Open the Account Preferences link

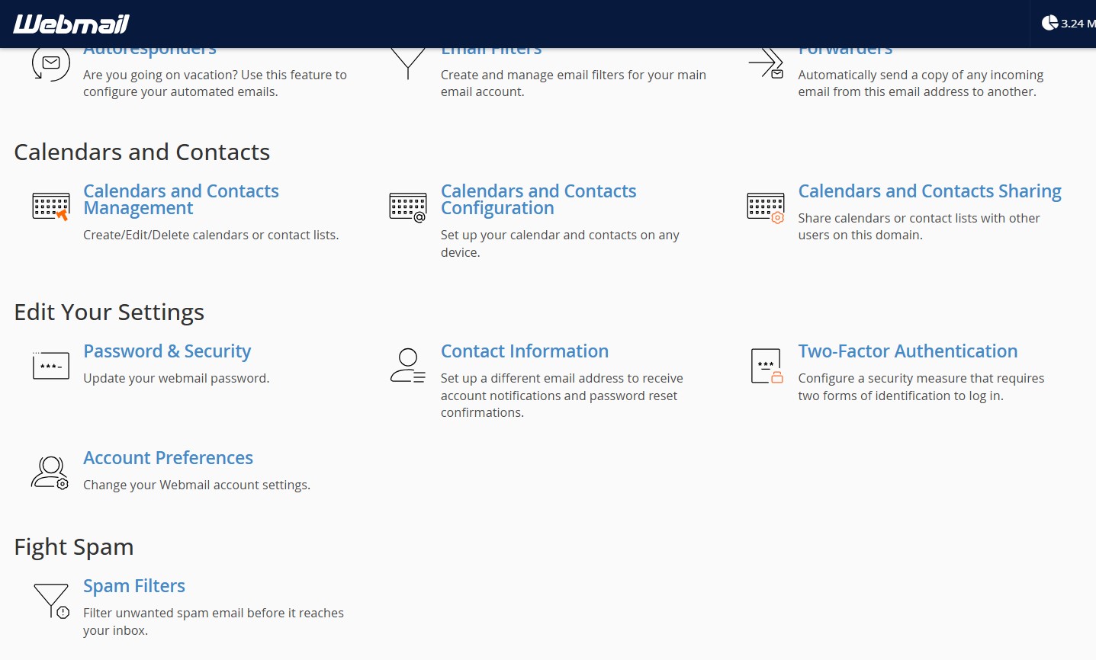[x=168, y=458]
